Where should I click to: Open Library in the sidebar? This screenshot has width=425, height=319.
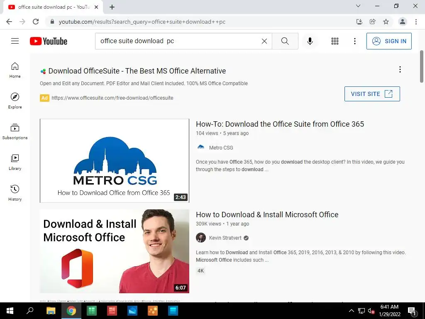(x=15, y=162)
